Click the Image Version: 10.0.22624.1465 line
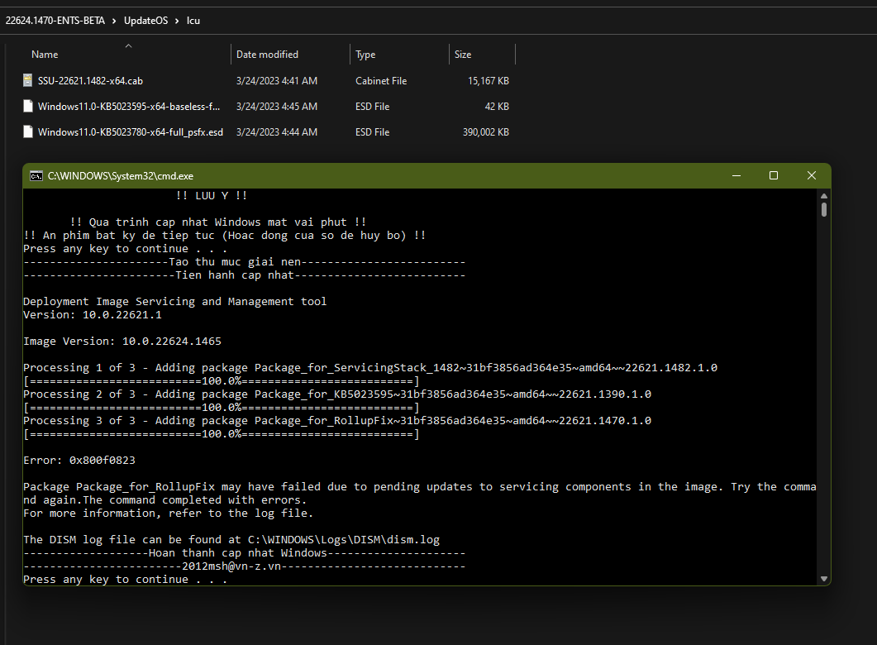877x645 pixels. [x=122, y=342]
